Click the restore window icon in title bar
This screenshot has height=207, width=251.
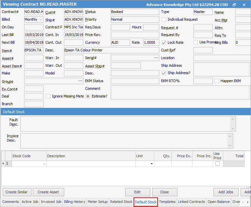[x=234, y=5]
